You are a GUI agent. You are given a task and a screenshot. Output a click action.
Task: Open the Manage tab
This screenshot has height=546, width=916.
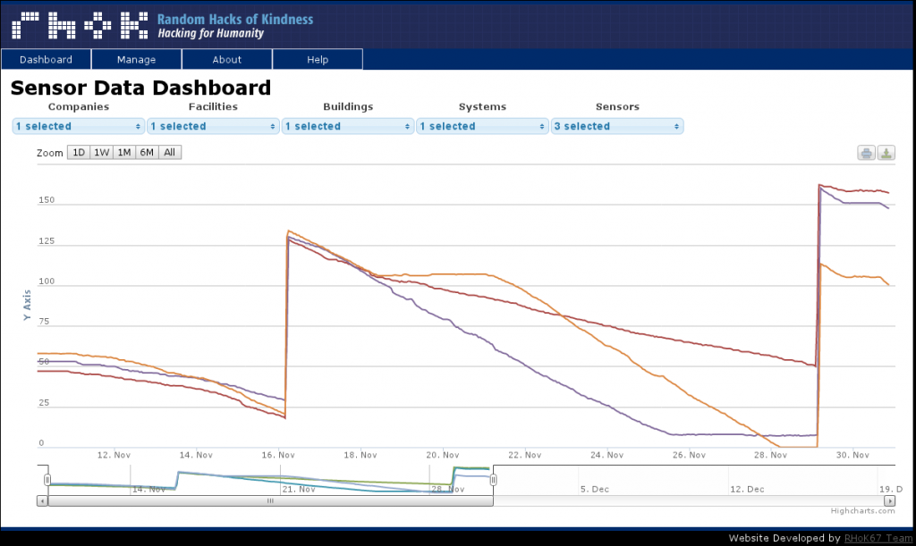(x=136, y=60)
